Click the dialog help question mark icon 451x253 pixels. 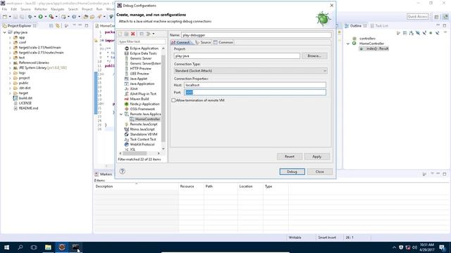pyautogui.click(x=122, y=171)
